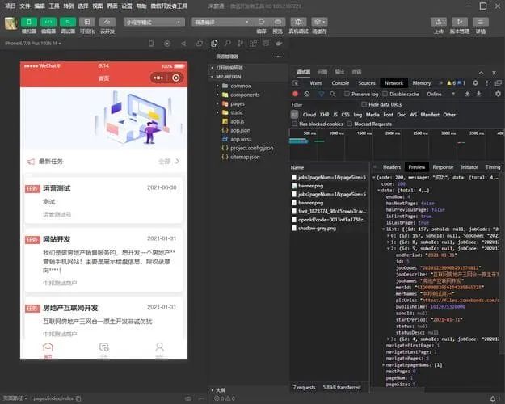
Task: Start real device debugging (真机调试)
Action: (x=298, y=22)
